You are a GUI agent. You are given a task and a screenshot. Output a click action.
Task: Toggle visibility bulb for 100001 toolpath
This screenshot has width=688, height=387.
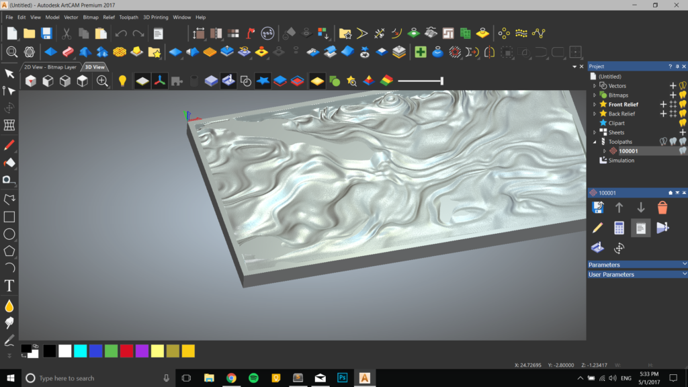(x=682, y=151)
